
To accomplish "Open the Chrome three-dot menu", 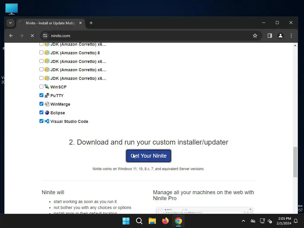I will [x=291, y=36].
